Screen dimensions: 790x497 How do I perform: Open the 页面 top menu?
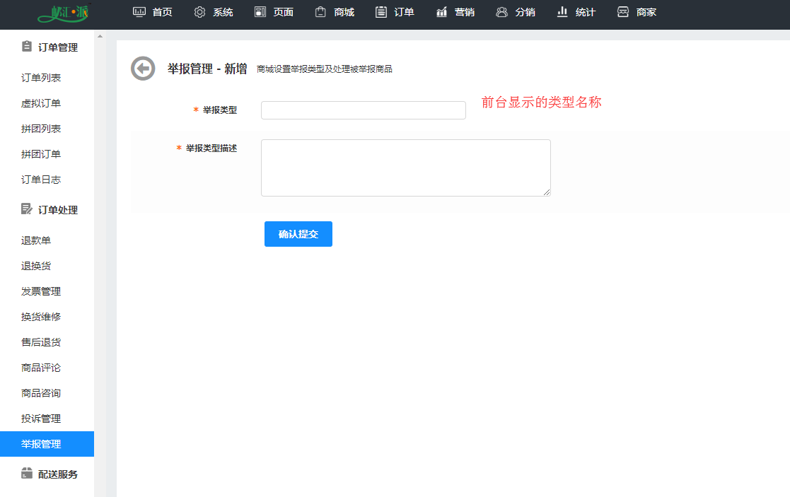pos(274,12)
